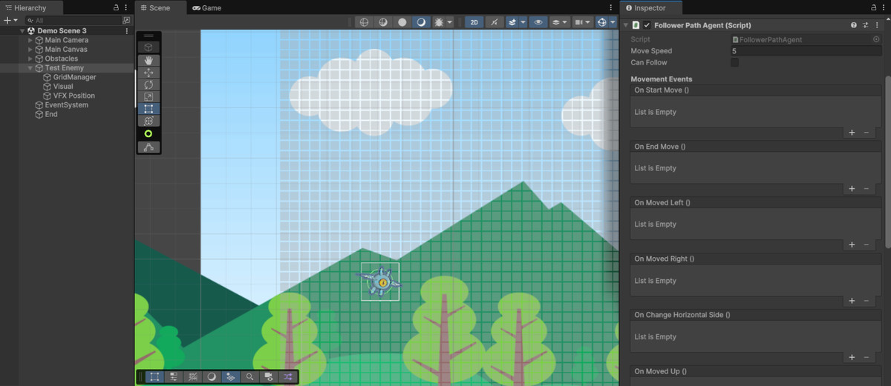891x386 pixels.
Task: Click the bug debug draw mode icon
Action: tap(439, 22)
